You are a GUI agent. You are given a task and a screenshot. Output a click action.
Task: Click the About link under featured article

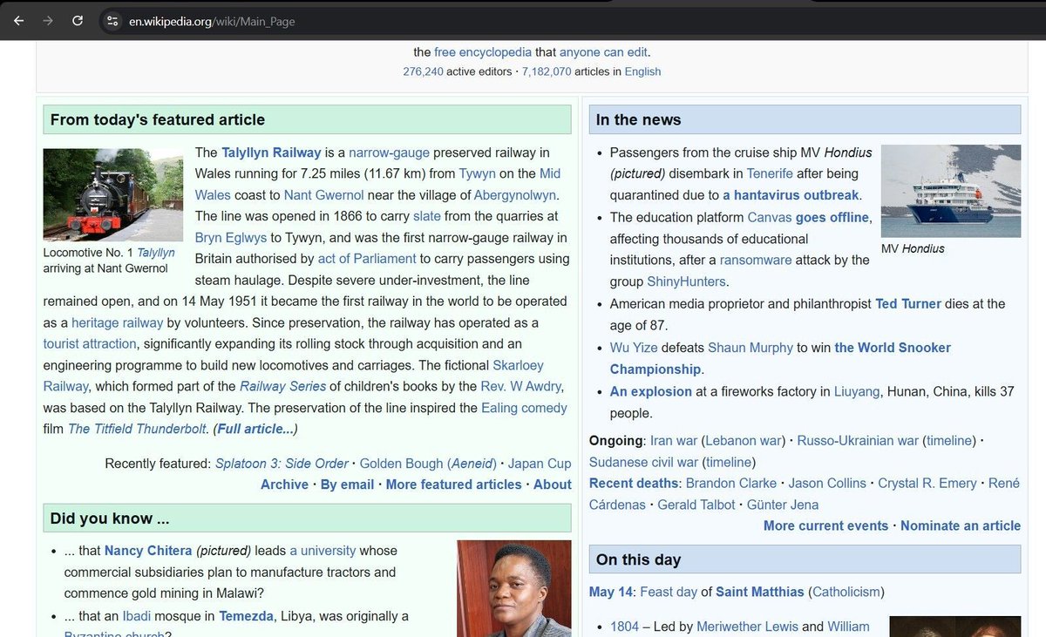click(x=553, y=485)
